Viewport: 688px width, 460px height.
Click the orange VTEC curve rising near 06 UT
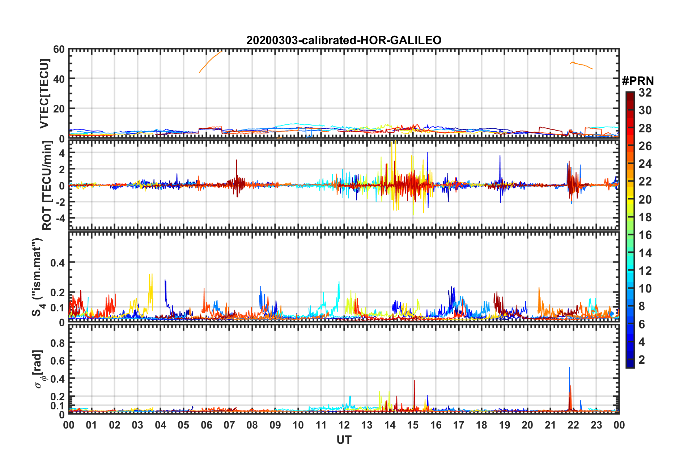pyautogui.click(x=210, y=61)
